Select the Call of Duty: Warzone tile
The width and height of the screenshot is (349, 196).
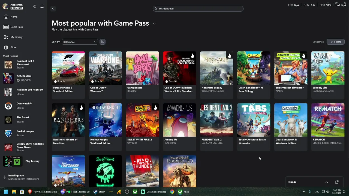point(105,75)
